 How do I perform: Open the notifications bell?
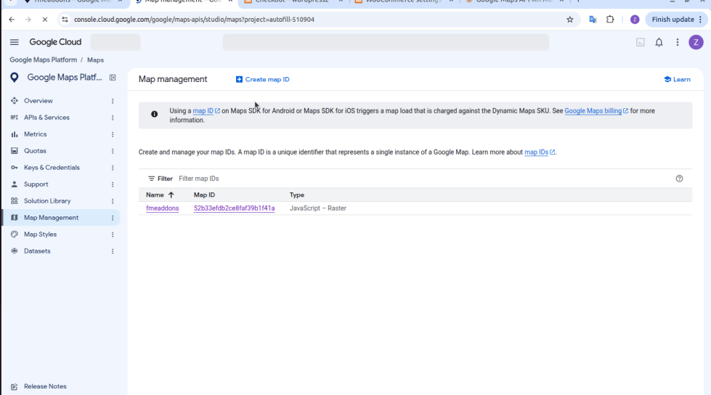pos(659,43)
